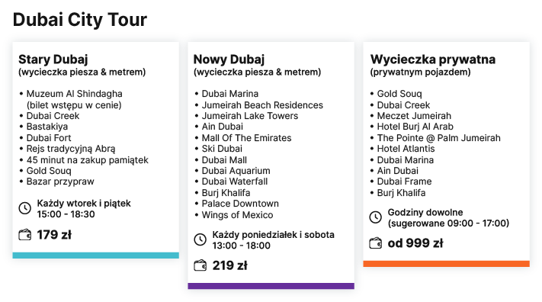Select Burj Khalifa in the Nowy Dubaj list
The height and width of the screenshot is (302, 542).
coord(226,193)
